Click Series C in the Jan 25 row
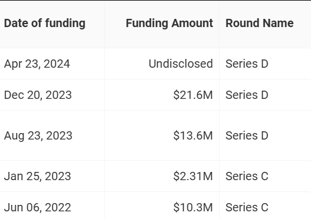 point(247,176)
